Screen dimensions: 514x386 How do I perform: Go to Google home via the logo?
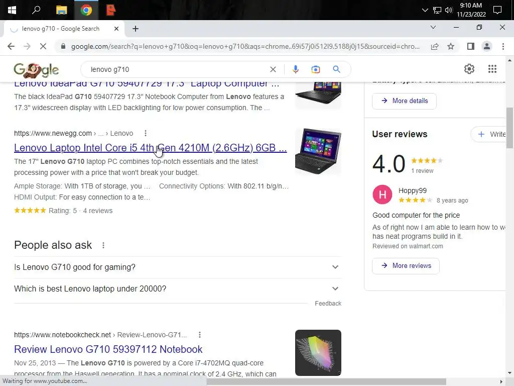[36, 70]
